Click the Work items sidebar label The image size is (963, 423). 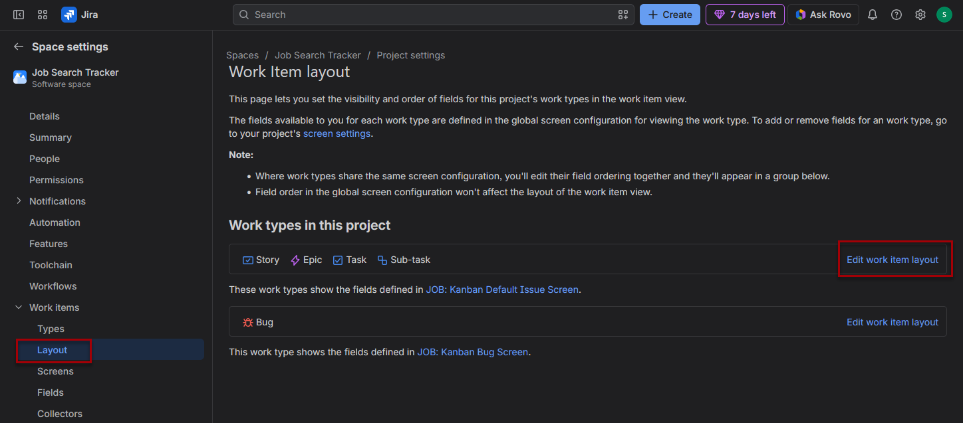pos(54,307)
